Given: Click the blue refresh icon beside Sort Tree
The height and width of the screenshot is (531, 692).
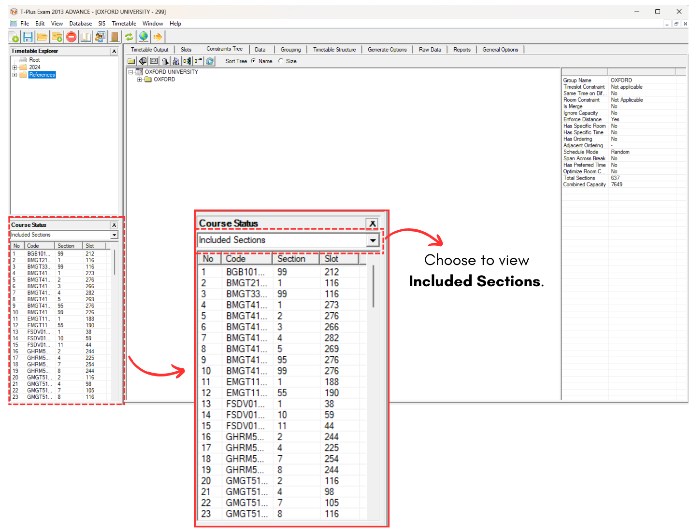Looking at the screenshot, I should [210, 61].
